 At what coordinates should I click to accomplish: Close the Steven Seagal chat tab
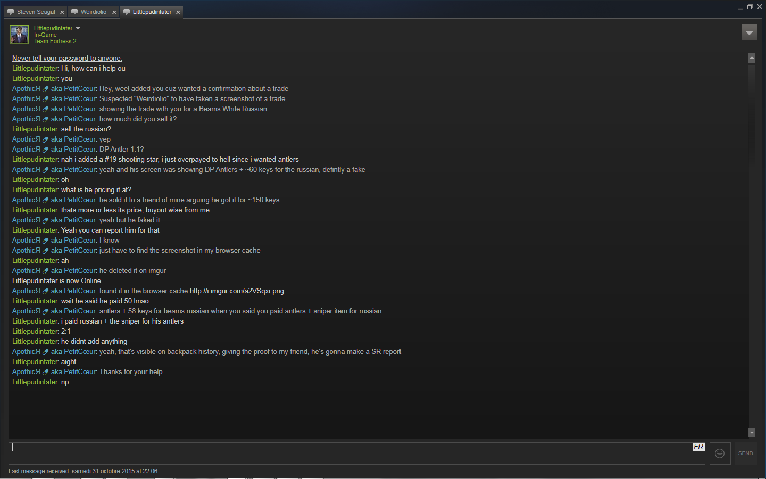(62, 12)
